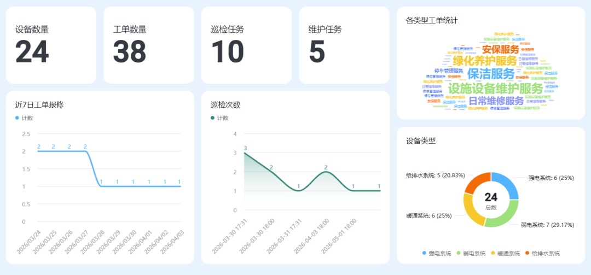Click the 暖通系统: 6 (25%) donut label
591x275 pixels.
(429, 215)
